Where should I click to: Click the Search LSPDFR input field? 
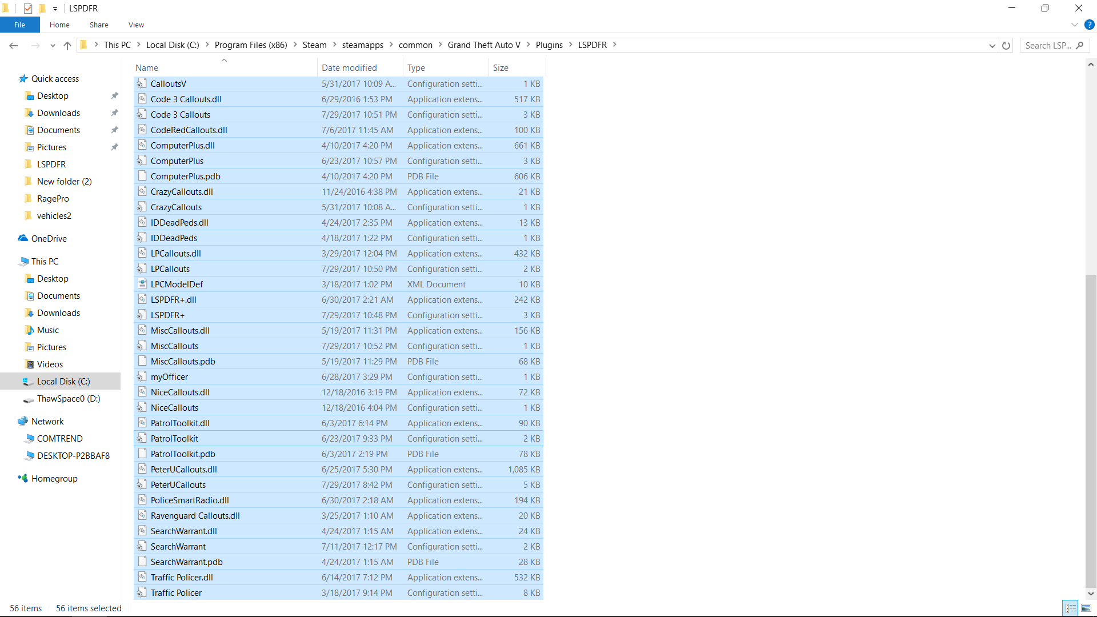point(1048,45)
